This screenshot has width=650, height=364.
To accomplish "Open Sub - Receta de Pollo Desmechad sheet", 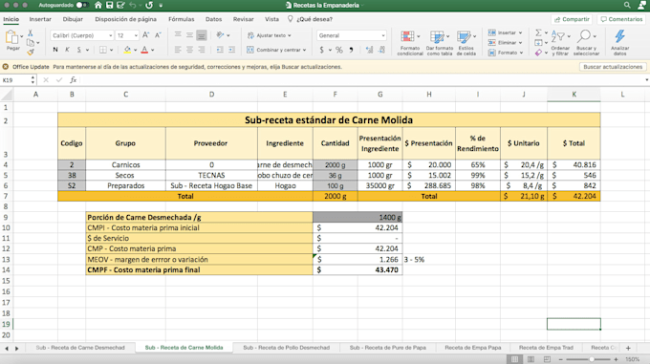I will tap(286, 348).
